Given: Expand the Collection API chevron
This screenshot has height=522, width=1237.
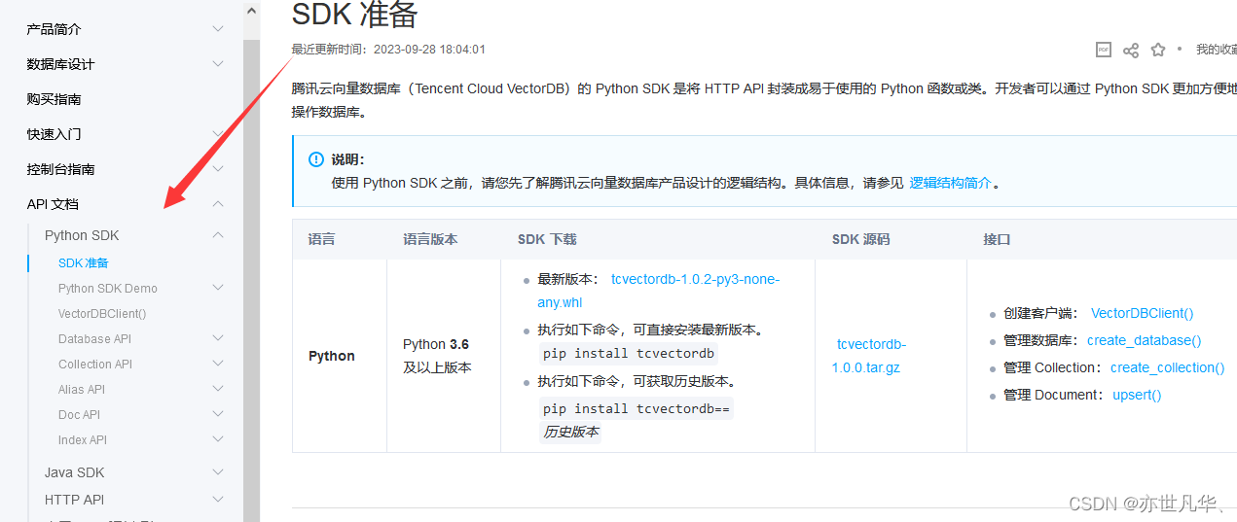Looking at the screenshot, I should tap(218, 364).
